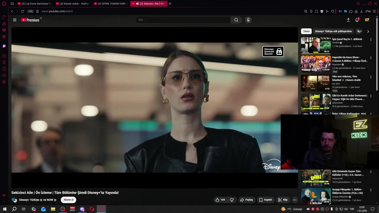
Task: Click the site padlock security icon
Action: pyautogui.click(x=37, y=11)
